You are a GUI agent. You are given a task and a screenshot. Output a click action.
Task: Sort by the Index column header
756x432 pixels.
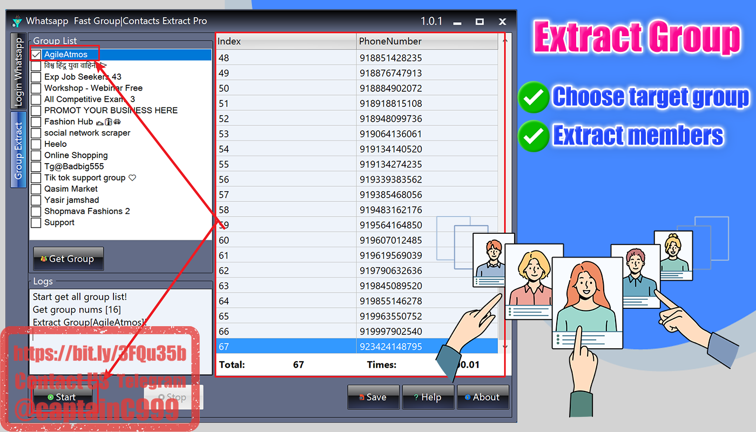click(286, 41)
